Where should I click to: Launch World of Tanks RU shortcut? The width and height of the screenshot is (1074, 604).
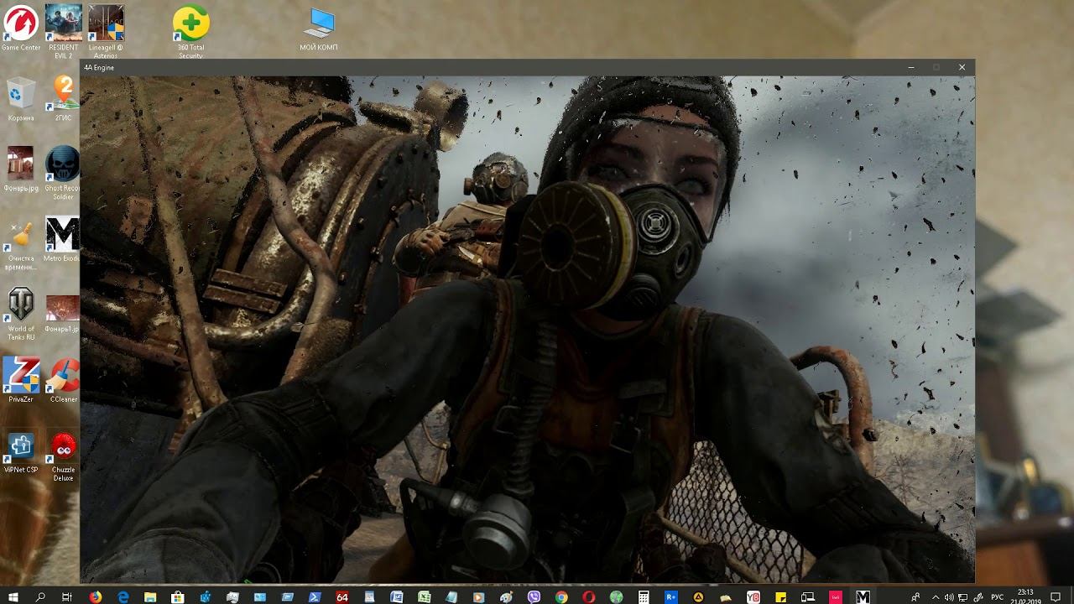pyautogui.click(x=20, y=314)
